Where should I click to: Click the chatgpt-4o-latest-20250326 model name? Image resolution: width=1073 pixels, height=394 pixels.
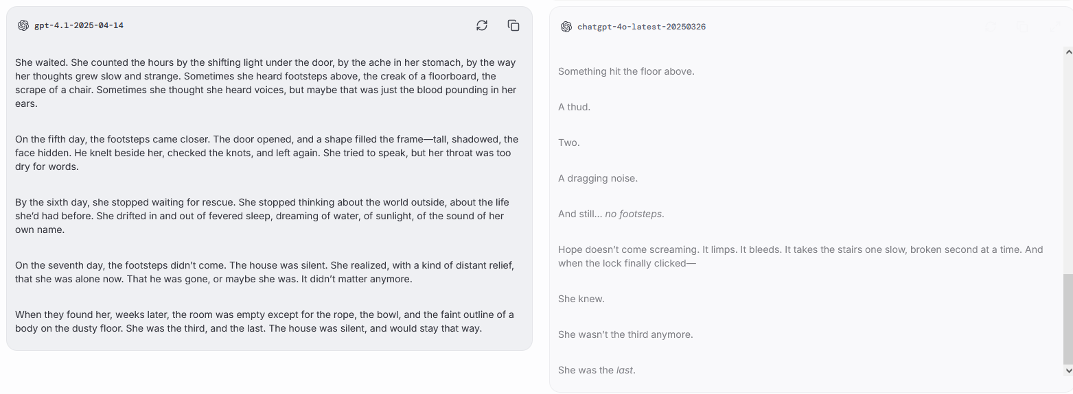point(641,27)
